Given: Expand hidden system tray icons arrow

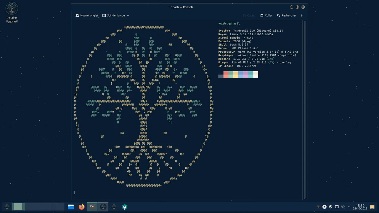Looking at the screenshot, I should 349,207.
